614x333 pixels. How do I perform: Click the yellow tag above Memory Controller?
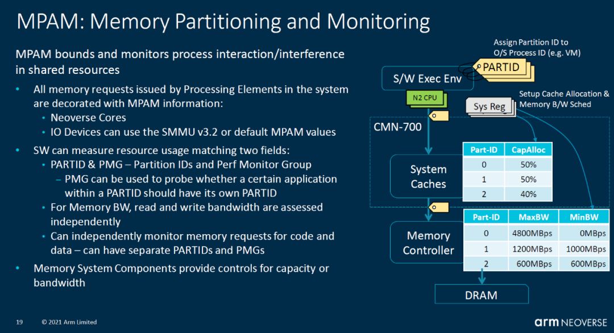pyautogui.click(x=438, y=207)
